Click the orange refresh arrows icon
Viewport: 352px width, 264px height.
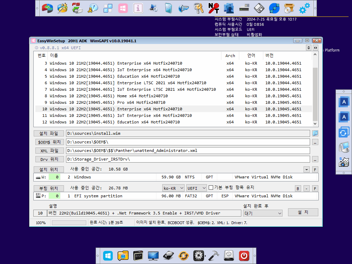(184, 256)
